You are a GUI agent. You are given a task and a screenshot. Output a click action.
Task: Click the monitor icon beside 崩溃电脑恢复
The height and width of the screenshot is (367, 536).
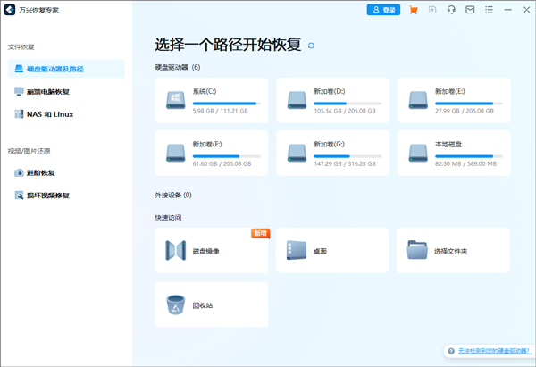point(19,91)
